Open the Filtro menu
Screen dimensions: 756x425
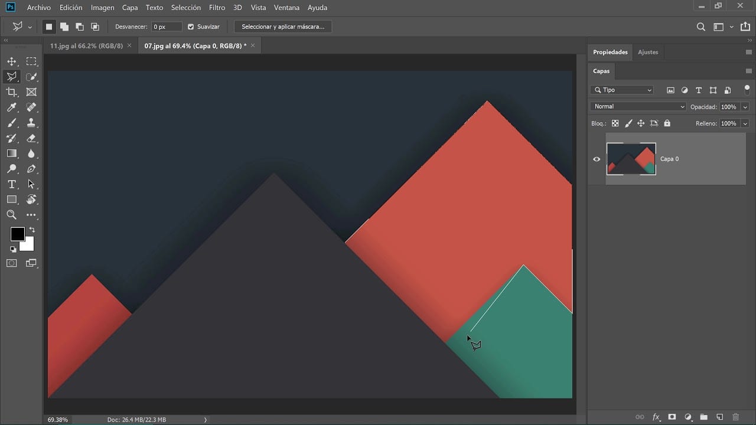pos(217,8)
